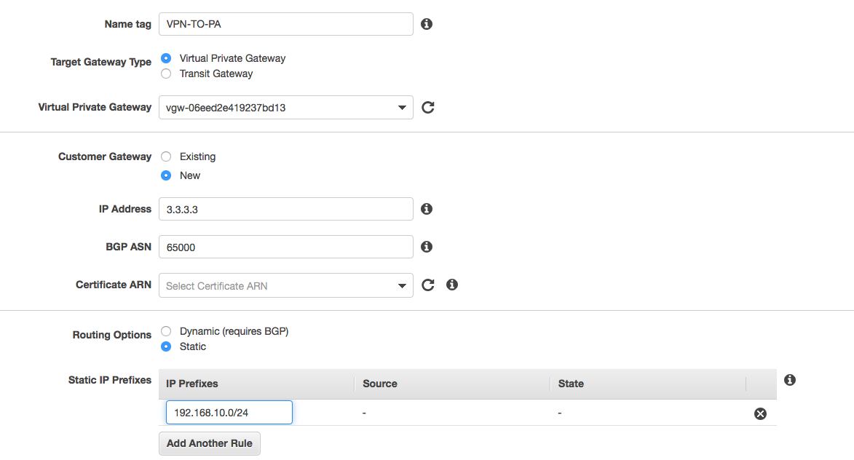Select Virtual Private Gateway radio option
This screenshot has height=460, width=854.
pos(166,58)
